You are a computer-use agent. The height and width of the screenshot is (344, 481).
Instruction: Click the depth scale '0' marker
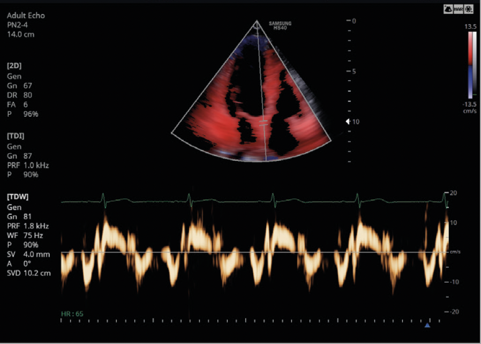click(354, 21)
